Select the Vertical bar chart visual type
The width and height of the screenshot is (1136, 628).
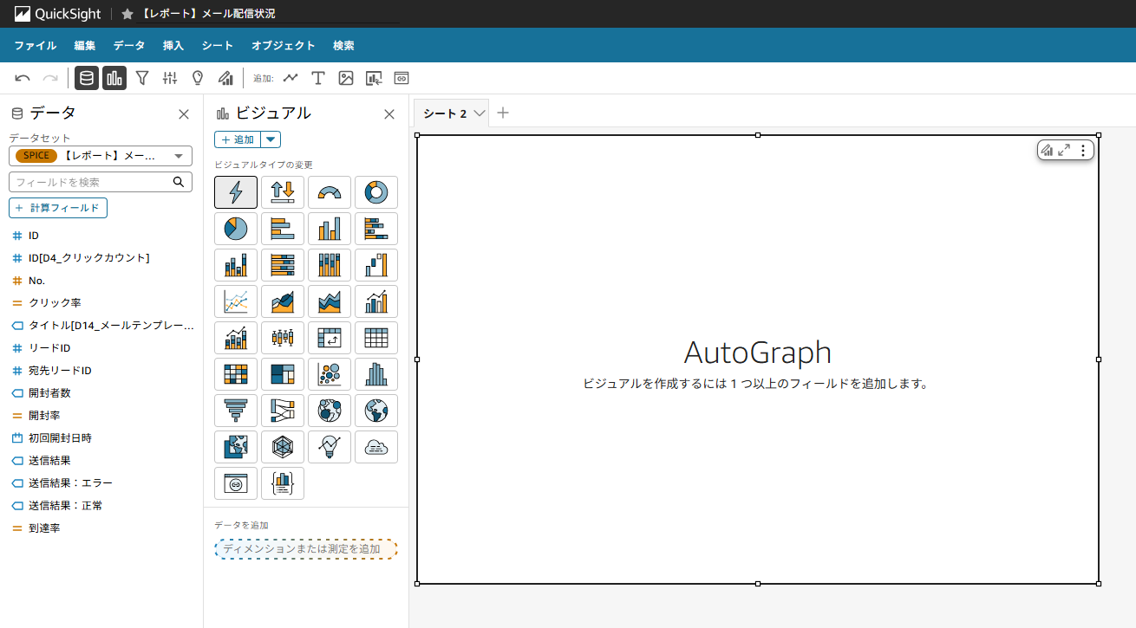pos(330,229)
